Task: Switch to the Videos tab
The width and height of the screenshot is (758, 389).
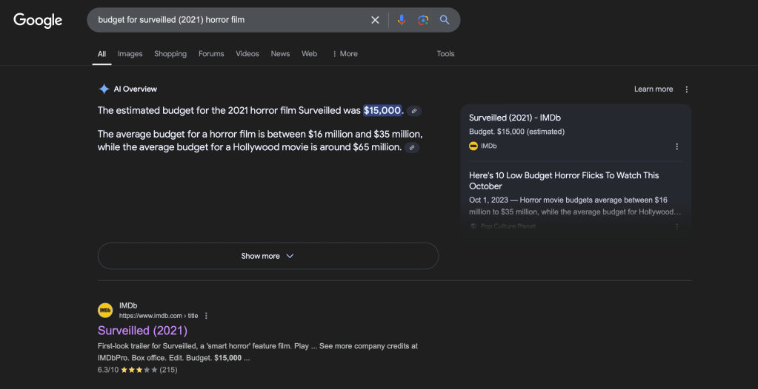Action: click(x=247, y=54)
